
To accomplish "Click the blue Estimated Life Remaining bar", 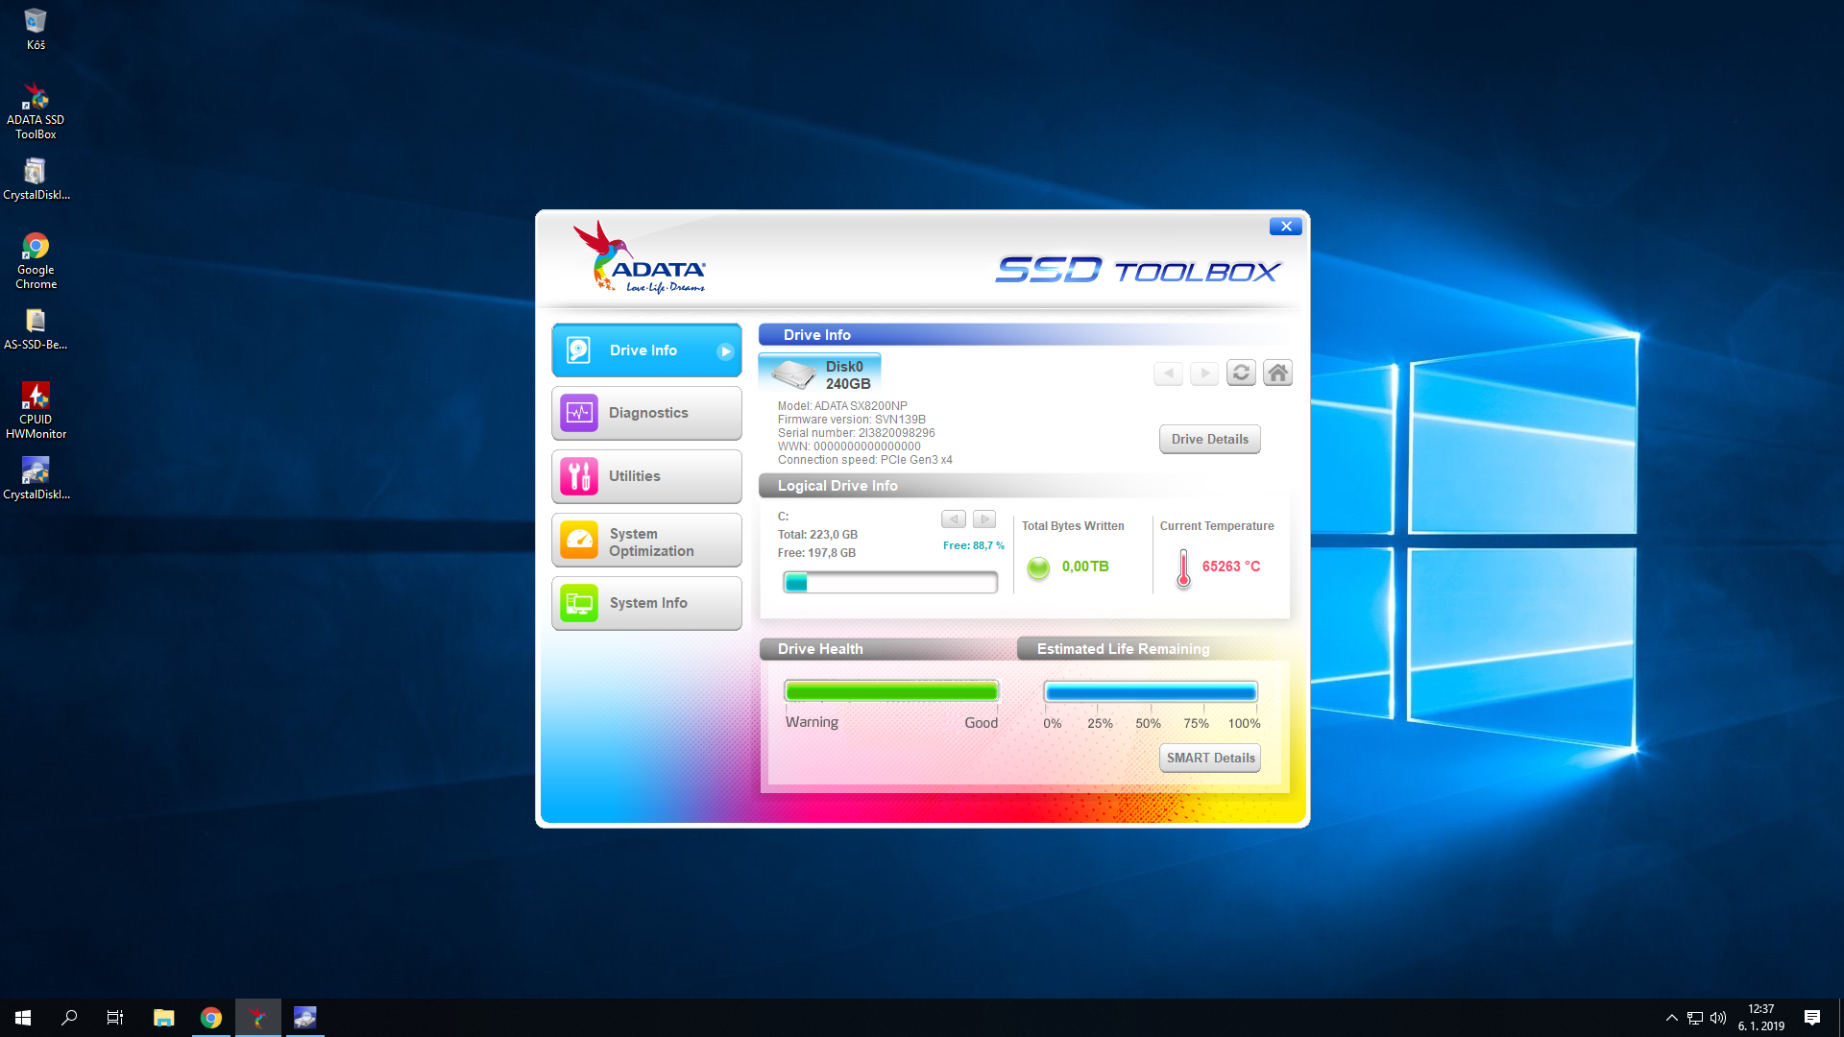I will 1151,692.
